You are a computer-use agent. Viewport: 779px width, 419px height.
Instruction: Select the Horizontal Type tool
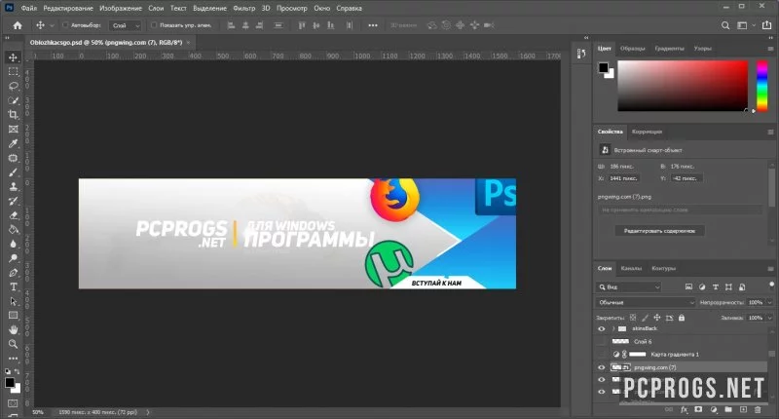point(14,286)
